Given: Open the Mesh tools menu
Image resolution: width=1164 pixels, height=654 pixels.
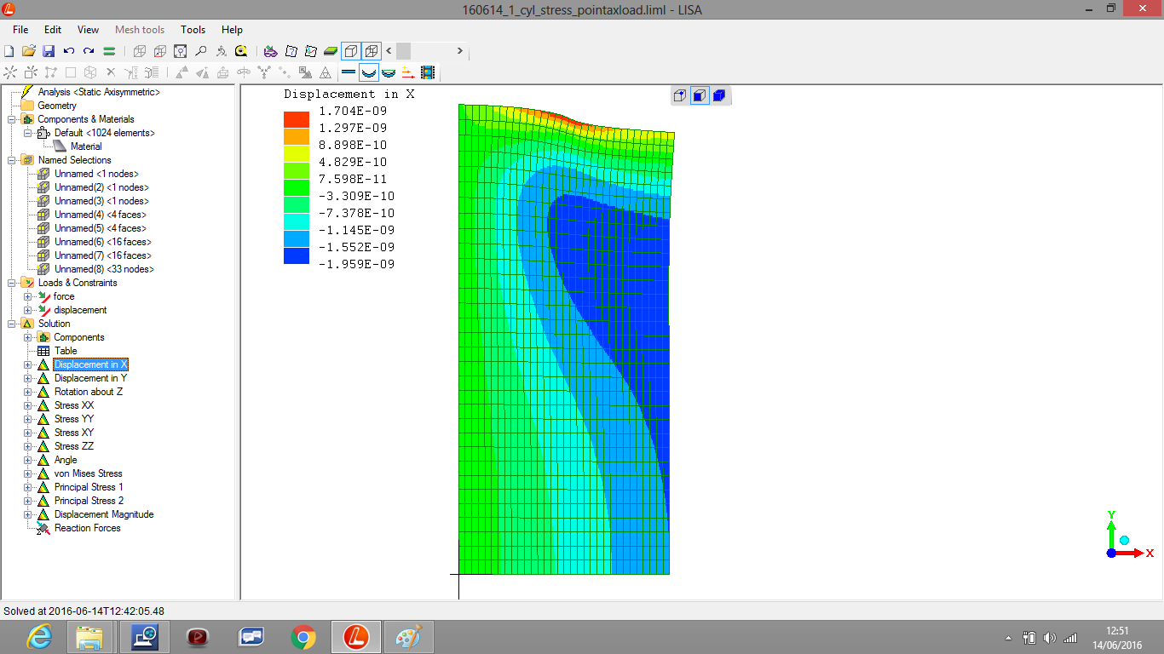Looking at the screenshot, I should (x=140, y=30).
